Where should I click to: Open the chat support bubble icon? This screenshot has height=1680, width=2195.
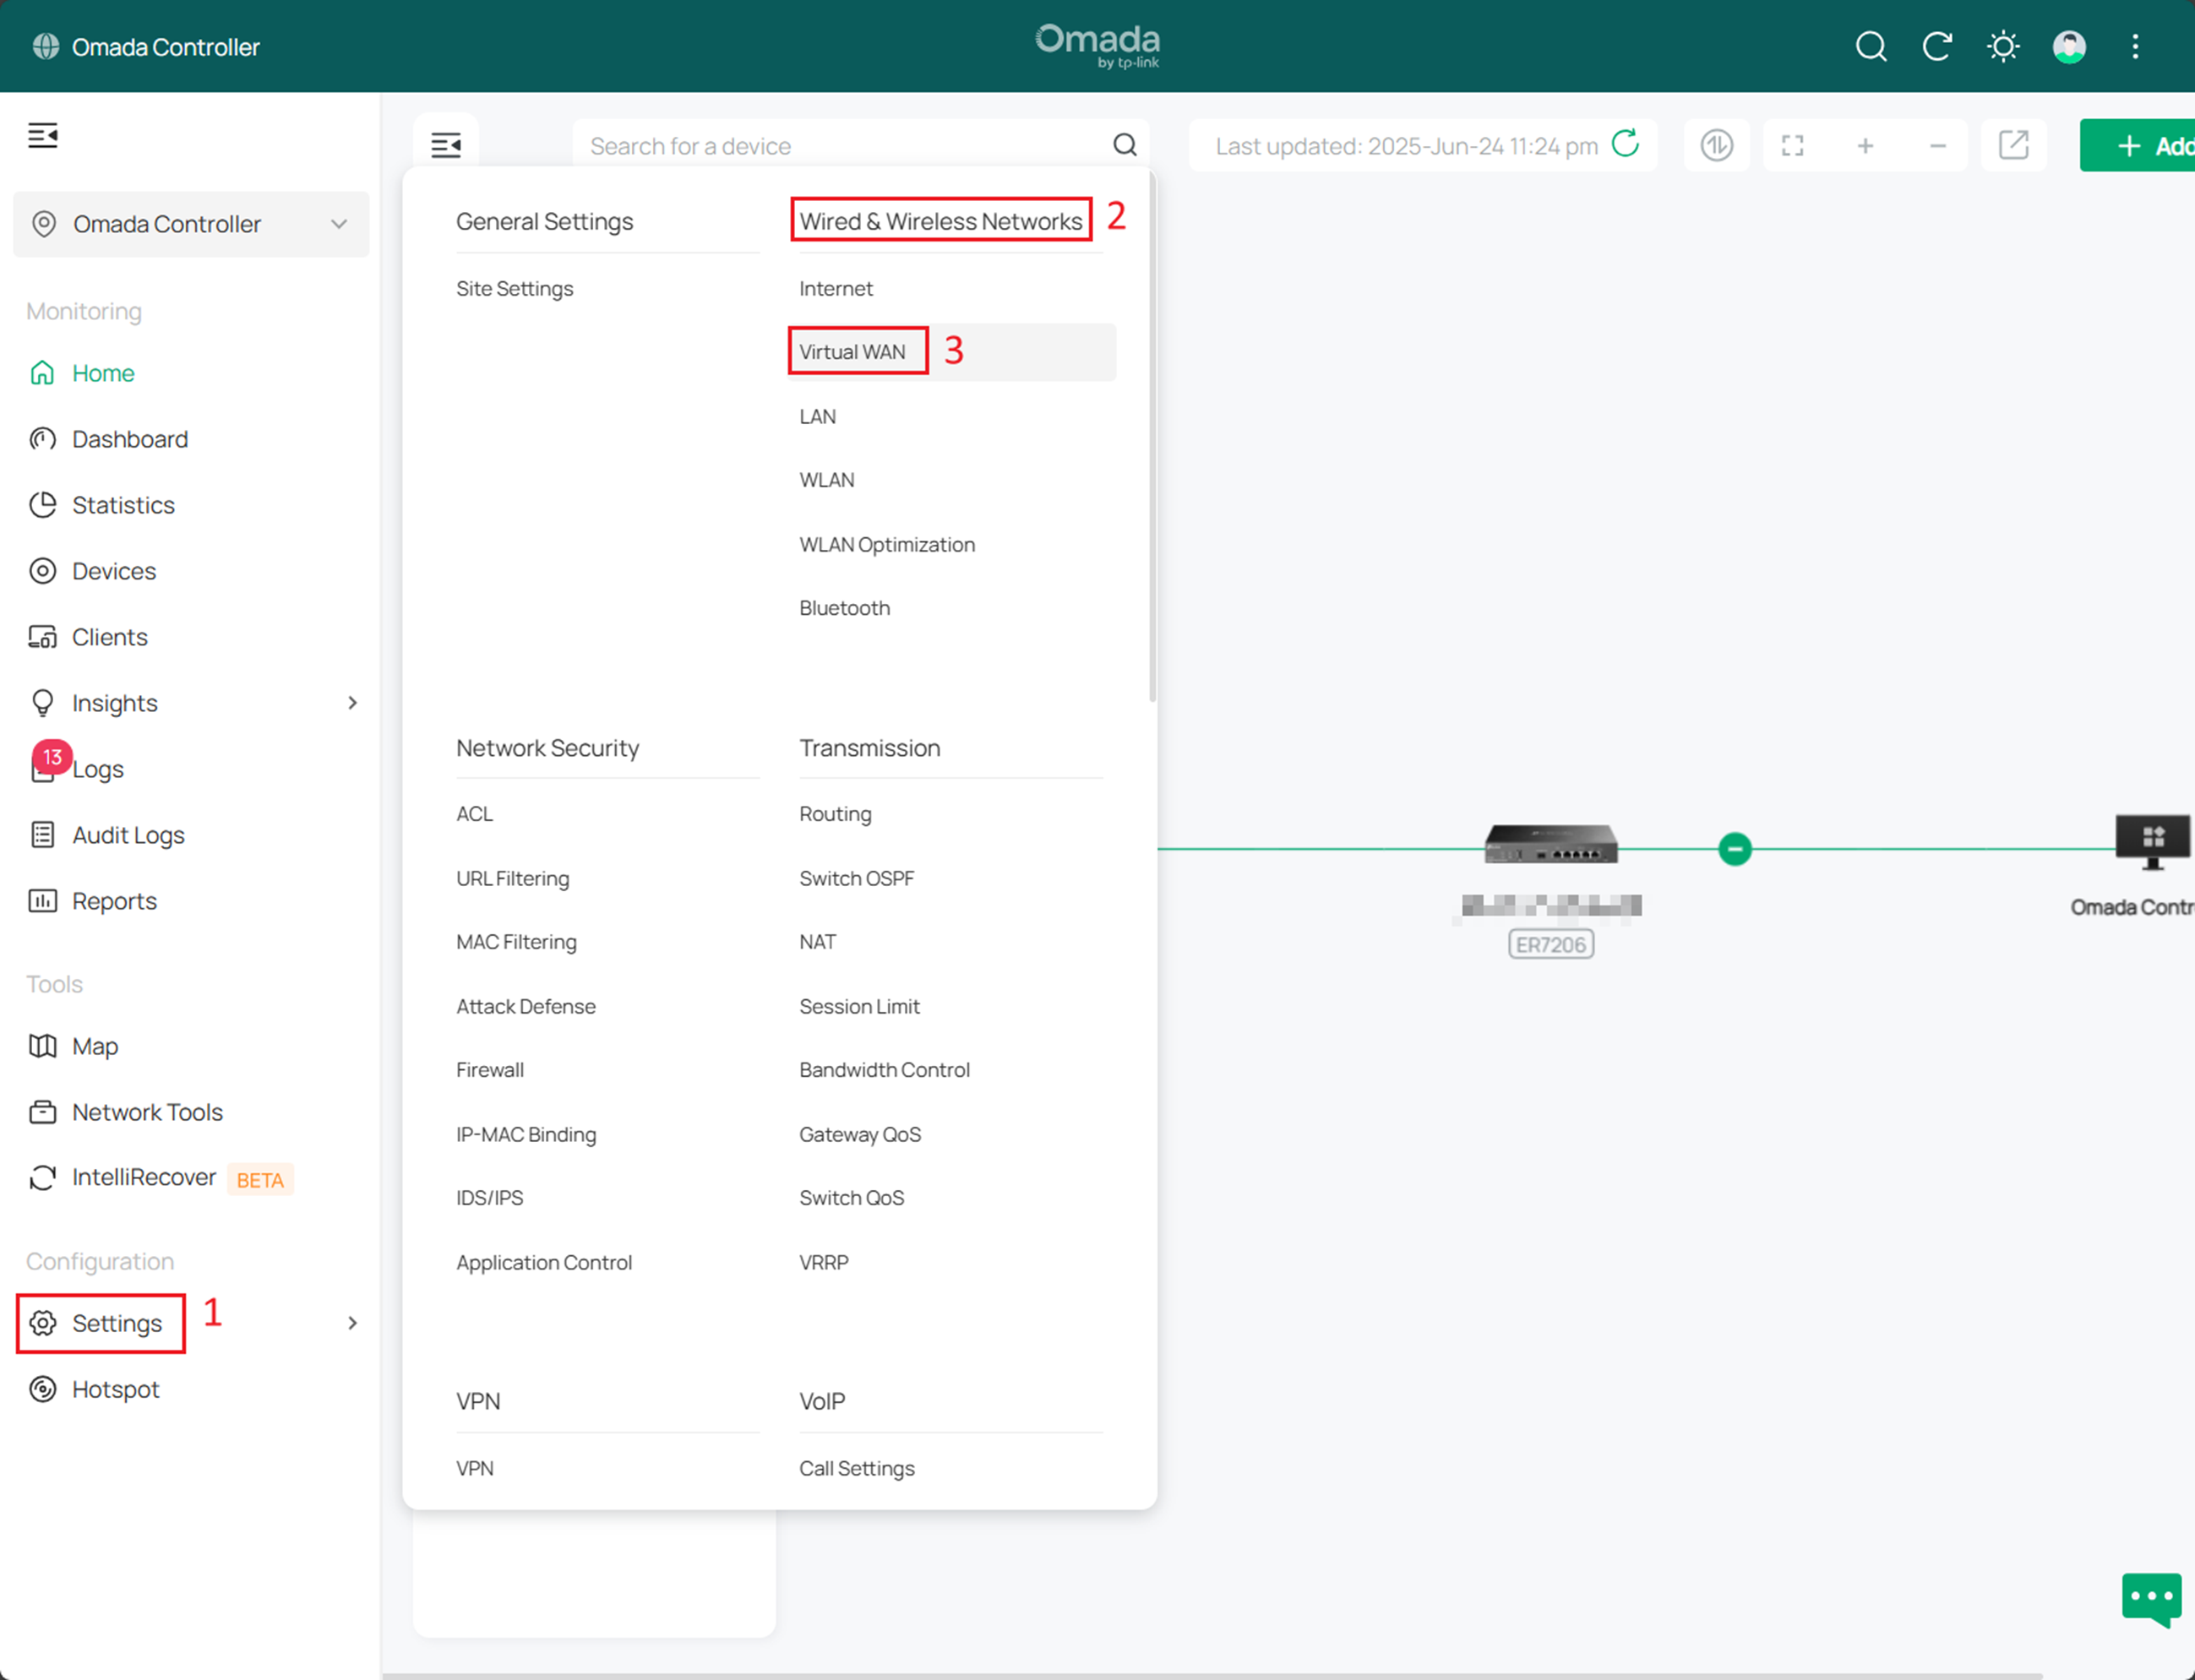coord(2151,1599)
